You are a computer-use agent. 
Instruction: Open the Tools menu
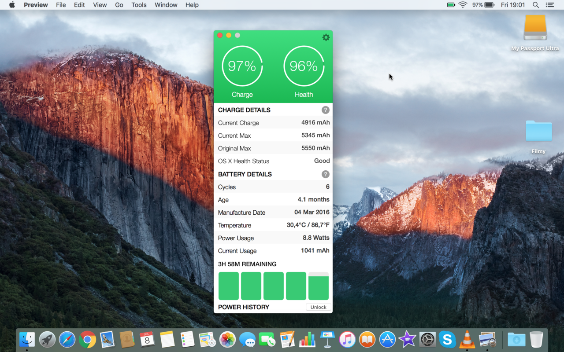click(x=139, y=5)
